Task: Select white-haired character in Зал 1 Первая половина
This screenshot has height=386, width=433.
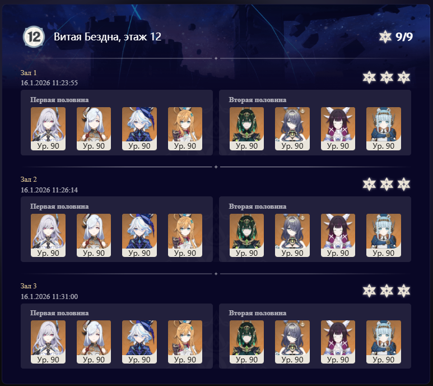Action: click(48, 129)
